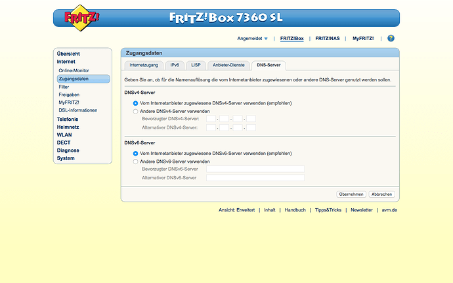
Task: Click the 'Zugangsdaten' panel title
Action: (x=144, y=53)
